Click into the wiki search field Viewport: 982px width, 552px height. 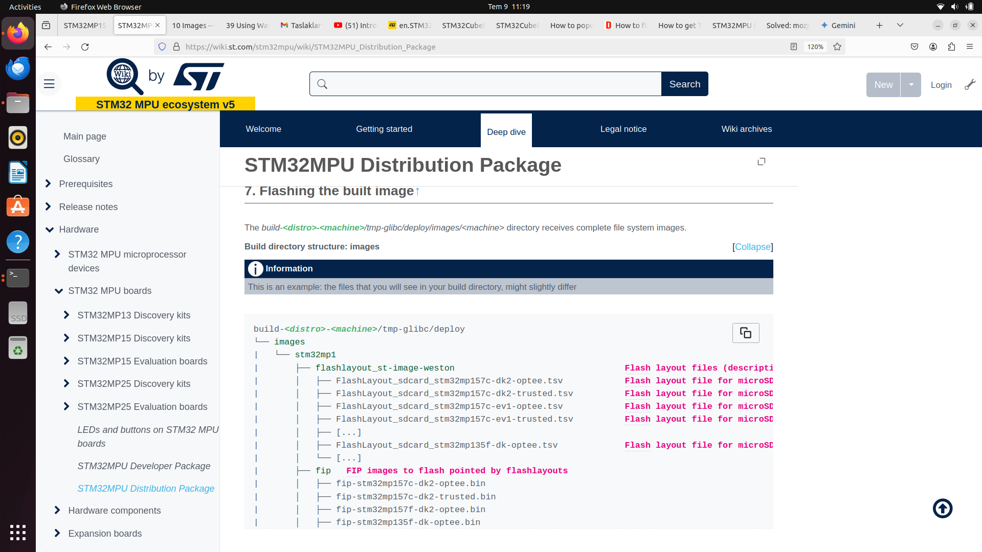491,84
